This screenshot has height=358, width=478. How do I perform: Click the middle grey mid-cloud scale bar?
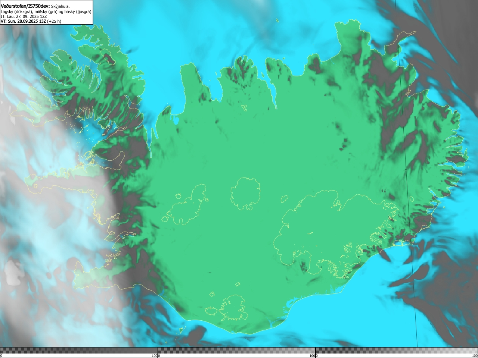pos(236,351)
